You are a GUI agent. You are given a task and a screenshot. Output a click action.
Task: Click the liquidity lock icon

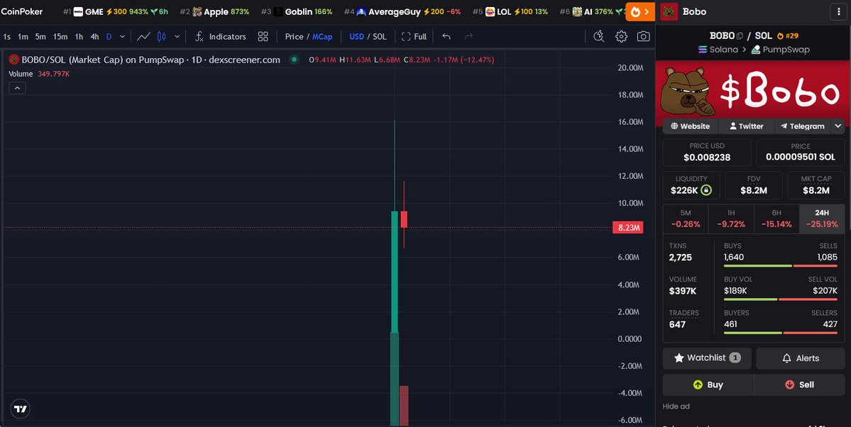click(706, 190)
